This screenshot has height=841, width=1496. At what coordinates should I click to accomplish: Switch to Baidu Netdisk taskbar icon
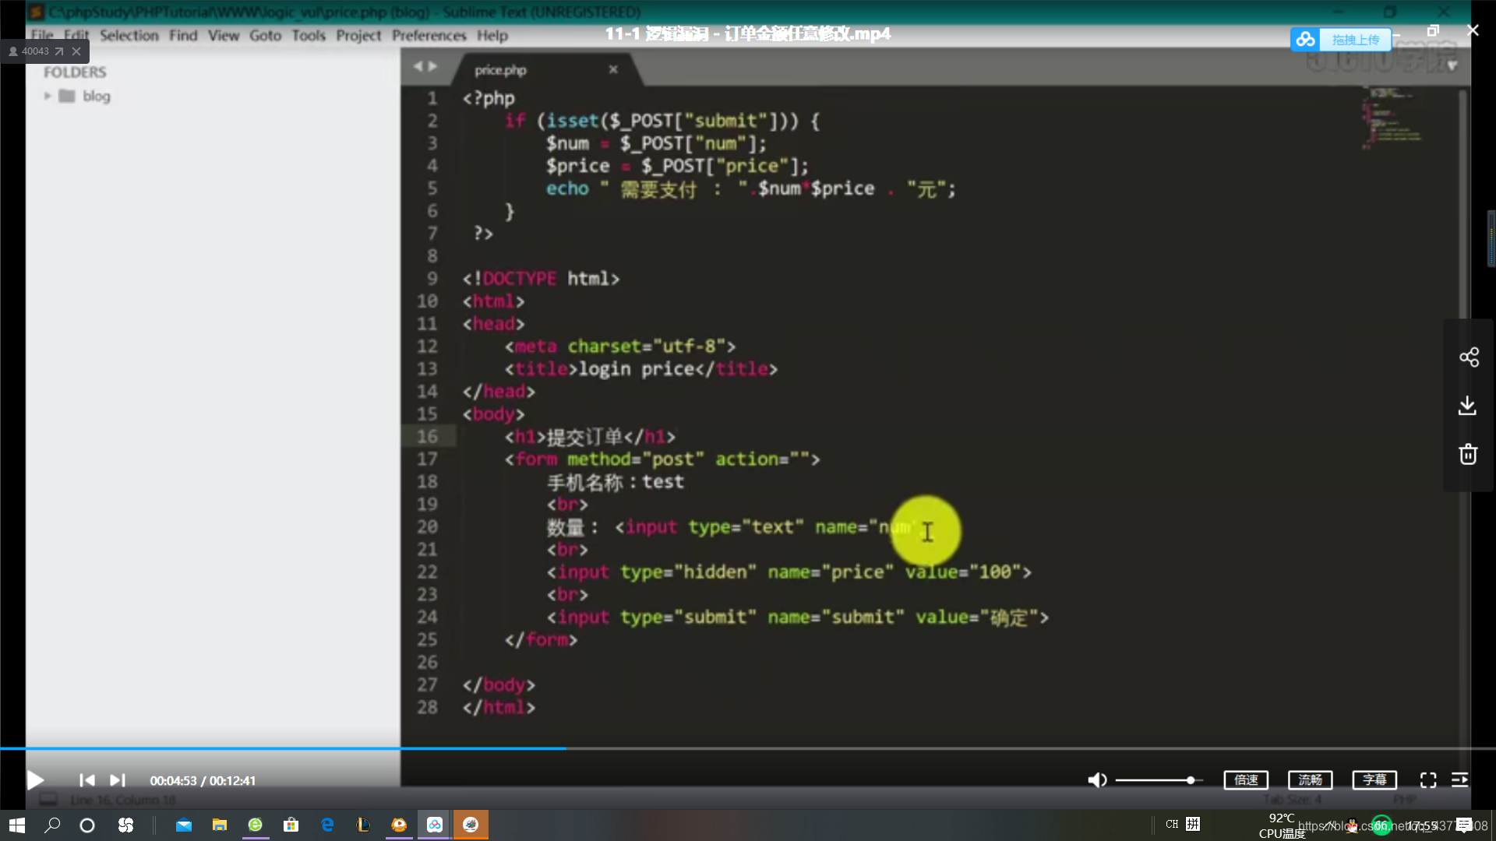tap(435, 825)
